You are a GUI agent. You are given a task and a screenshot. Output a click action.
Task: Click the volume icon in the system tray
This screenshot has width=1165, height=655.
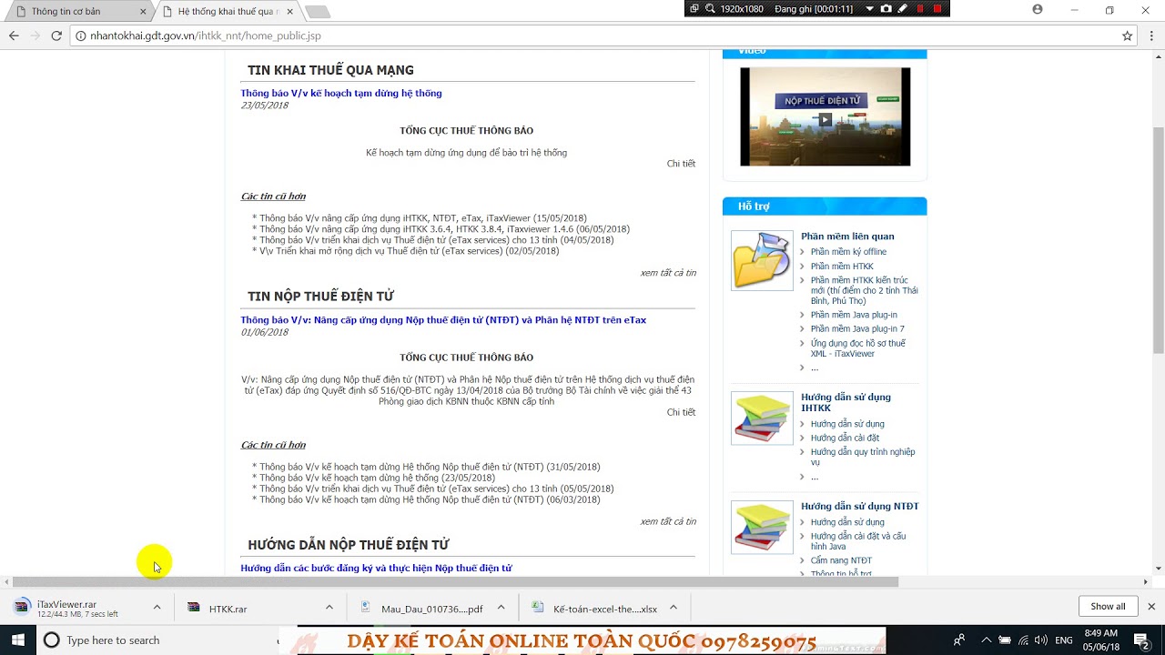point(1042,640)
